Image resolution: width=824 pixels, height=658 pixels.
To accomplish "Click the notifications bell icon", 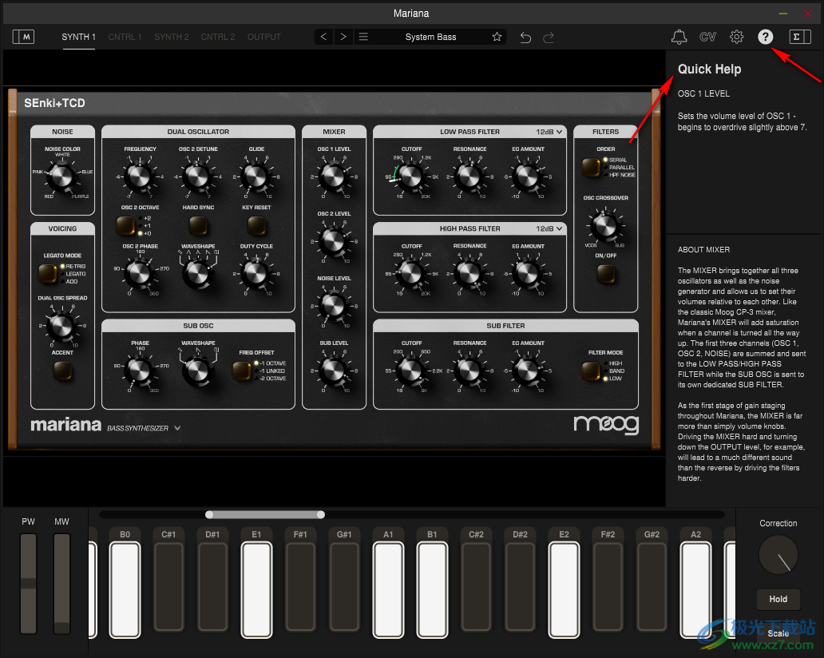I will [x=679, y=37].
